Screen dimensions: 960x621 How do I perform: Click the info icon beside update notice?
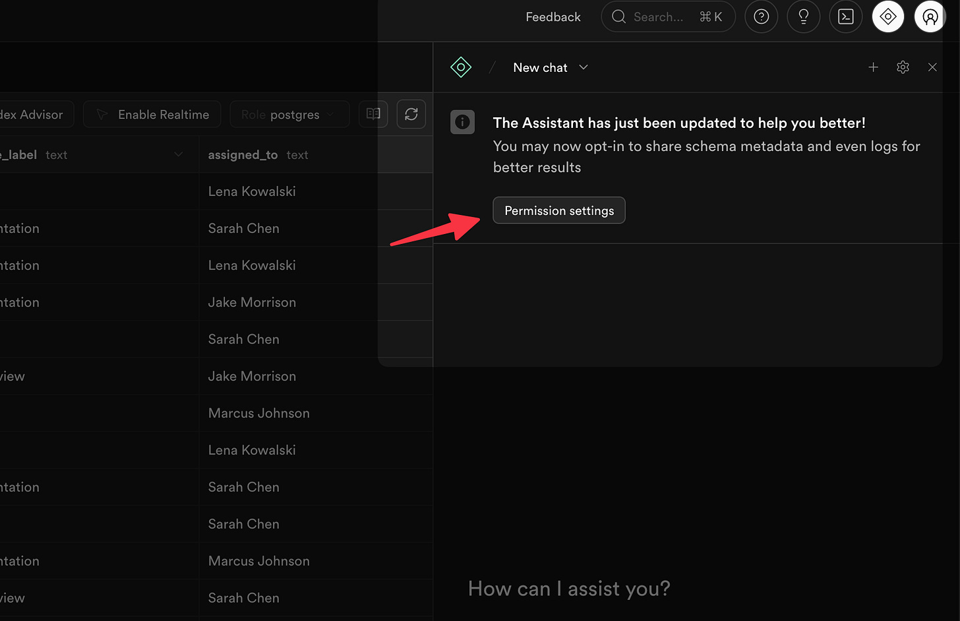[462, 122]
